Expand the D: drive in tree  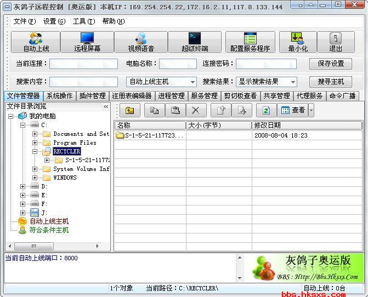click(22, 186)
